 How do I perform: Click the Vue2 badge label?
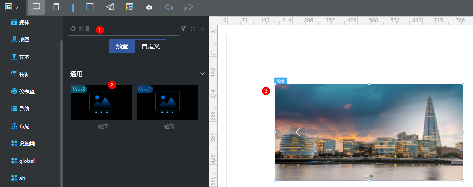click(145, 89)
